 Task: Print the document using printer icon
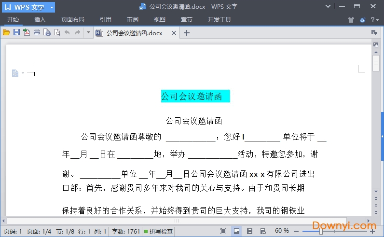tap(37, 32)
